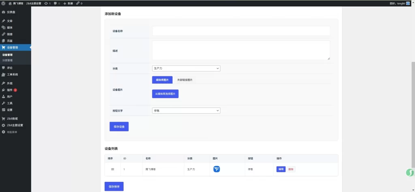
Task: Click the floating green circle icon
Action: click(x=410, y=173)
